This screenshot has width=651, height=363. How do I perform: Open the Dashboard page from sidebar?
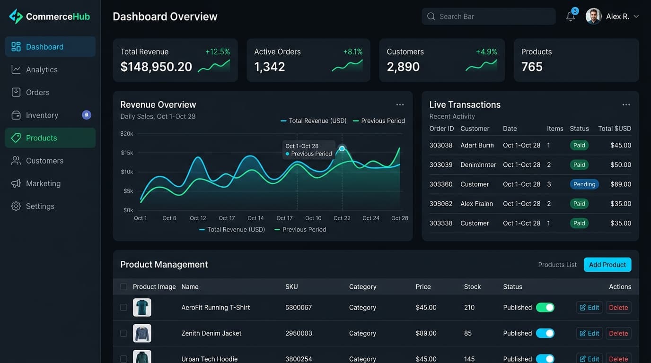click(50, 46)
